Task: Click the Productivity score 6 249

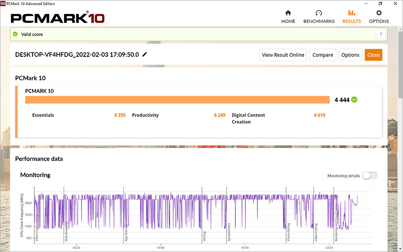Action: pos(220,115)
